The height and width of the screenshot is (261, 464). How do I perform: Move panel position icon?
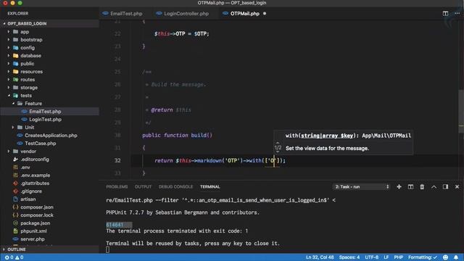(445, 187)
